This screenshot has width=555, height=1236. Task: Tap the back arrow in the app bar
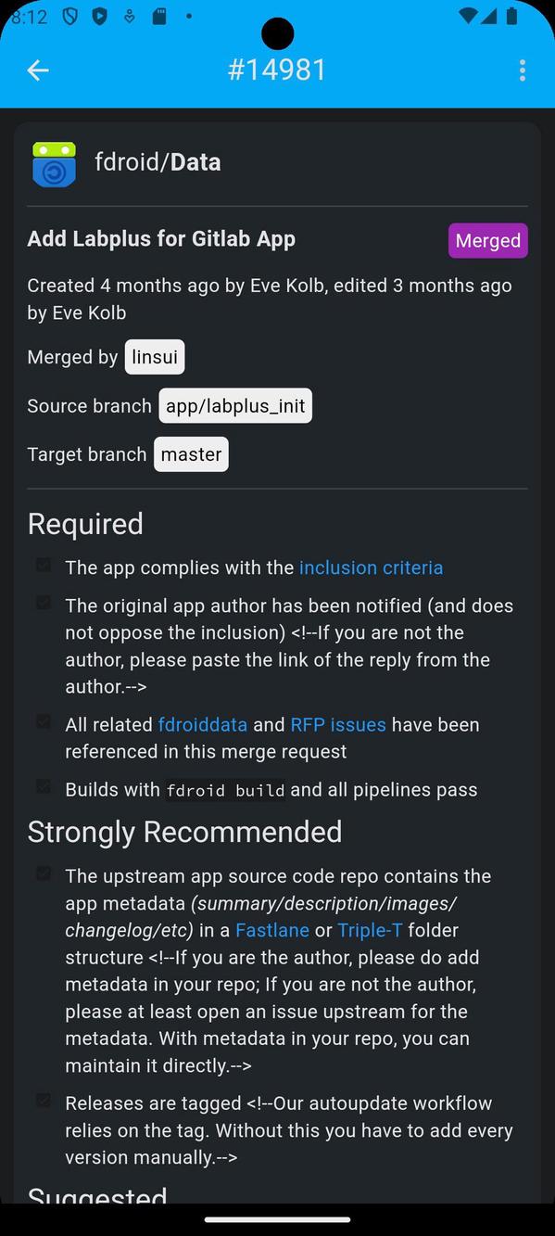pos(37,70)
